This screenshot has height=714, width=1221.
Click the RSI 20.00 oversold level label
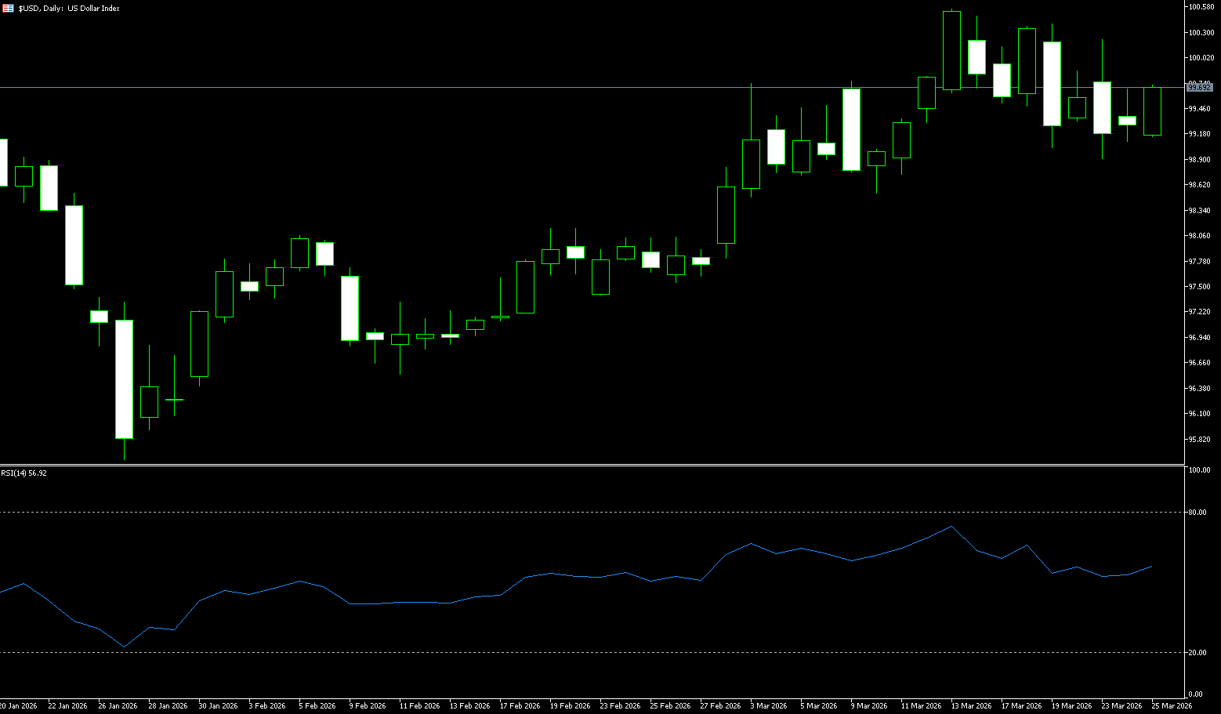[1197, 653]
